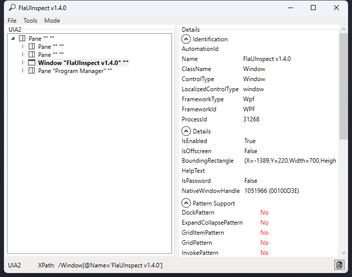Click the details scrollbar up arrow
This screenshot has height=277, width=352.
pyautogui.click(x=343, y=29)
